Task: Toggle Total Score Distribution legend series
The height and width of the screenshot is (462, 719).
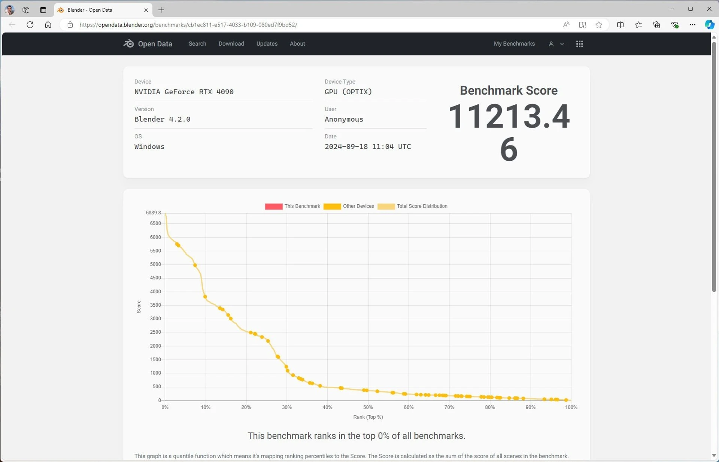Action: coord(412,206)
